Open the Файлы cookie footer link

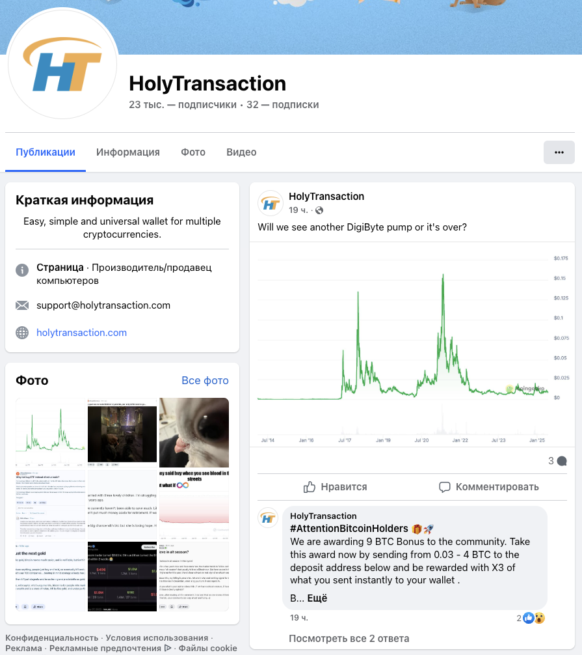[x=208, y=648]
